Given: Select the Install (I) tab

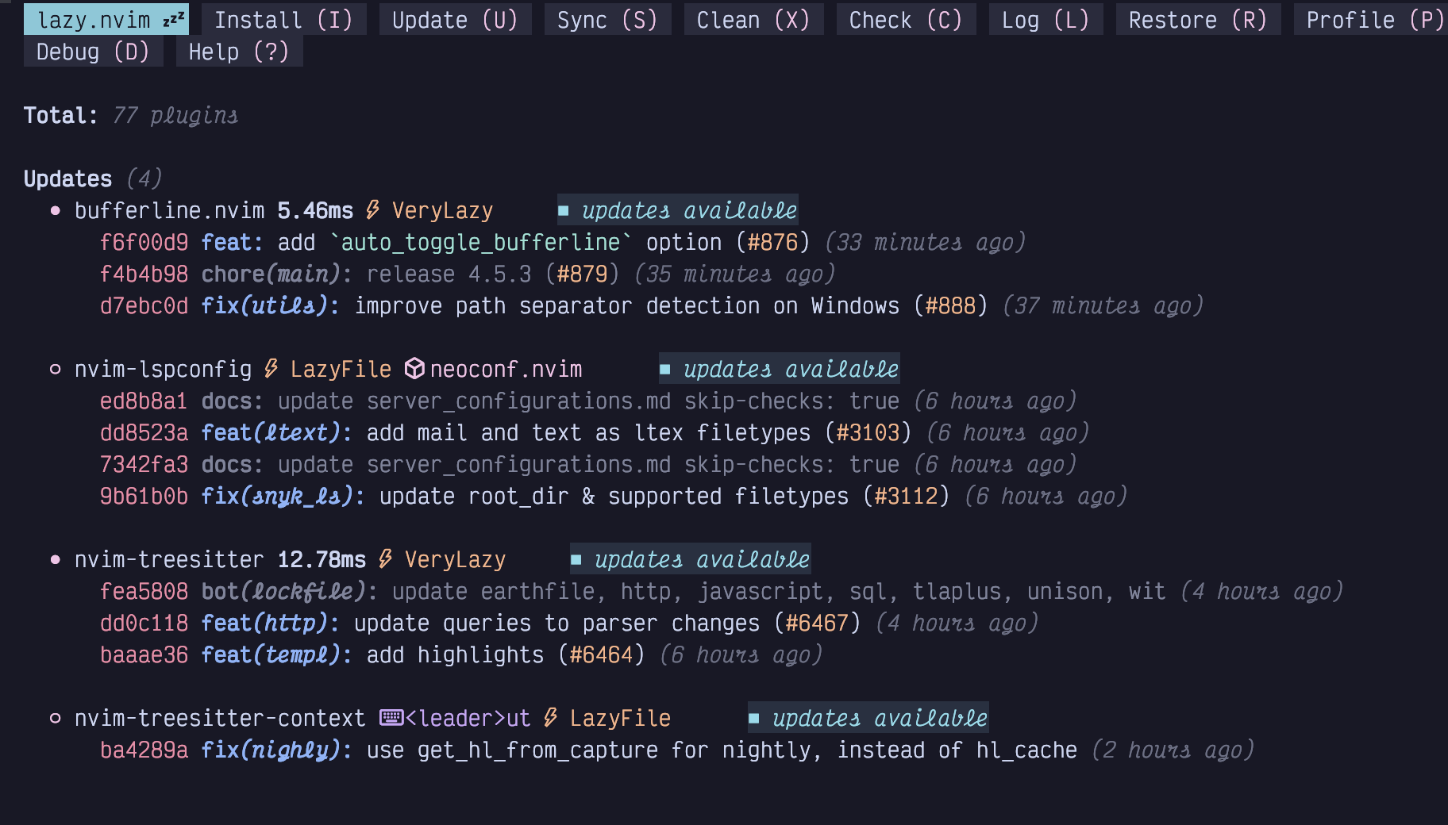Looking at the screenshot, I should point(283,20).
